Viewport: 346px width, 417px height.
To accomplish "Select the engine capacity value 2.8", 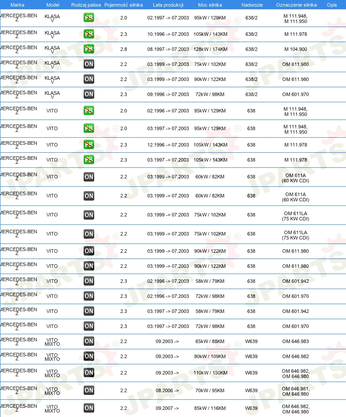I will [x=123, y=49].
